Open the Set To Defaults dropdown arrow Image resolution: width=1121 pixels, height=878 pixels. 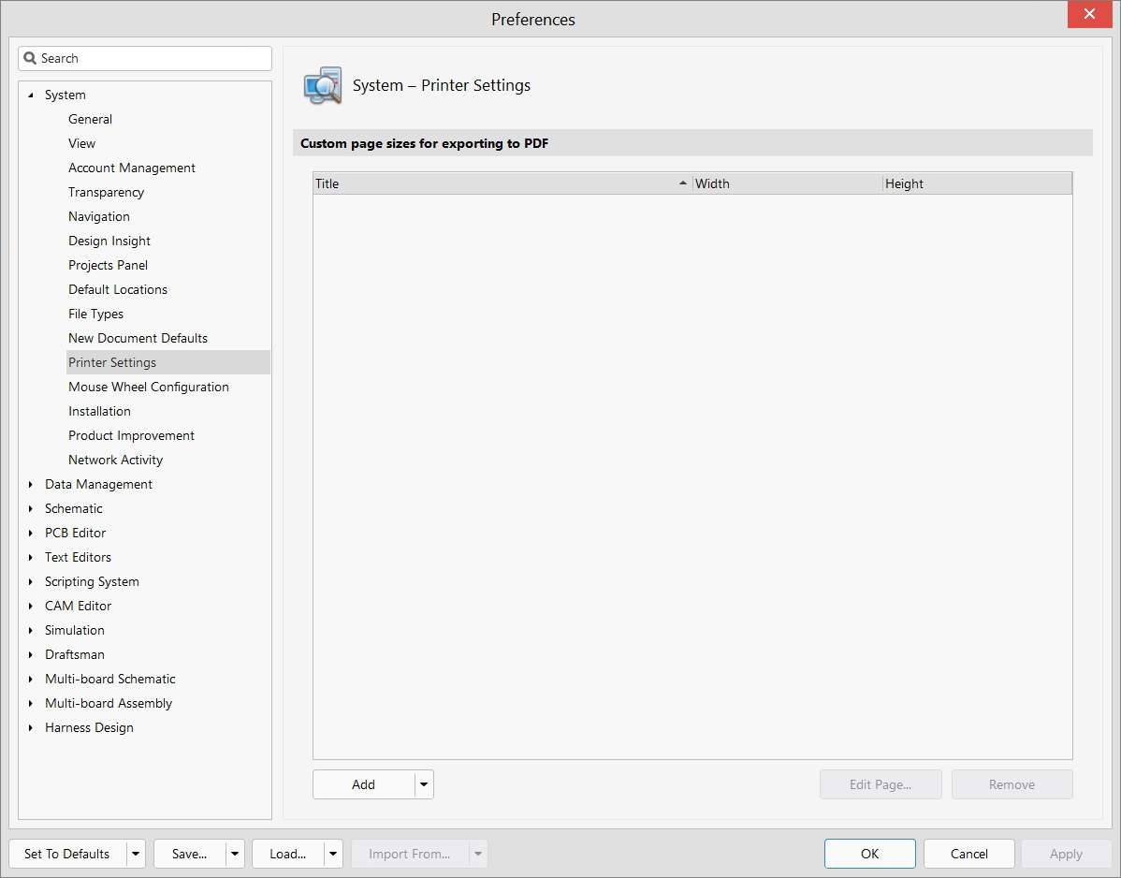pos(136,854)
